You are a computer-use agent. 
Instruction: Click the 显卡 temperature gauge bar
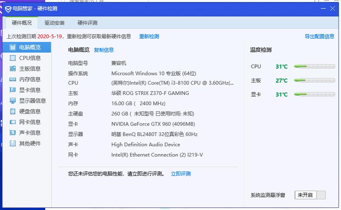[x=314, y=94]
